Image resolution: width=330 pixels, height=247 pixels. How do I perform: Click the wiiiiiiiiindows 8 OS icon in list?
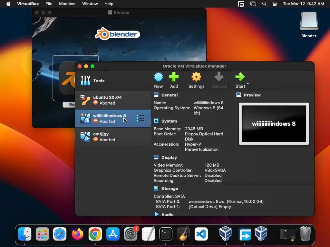85,118
